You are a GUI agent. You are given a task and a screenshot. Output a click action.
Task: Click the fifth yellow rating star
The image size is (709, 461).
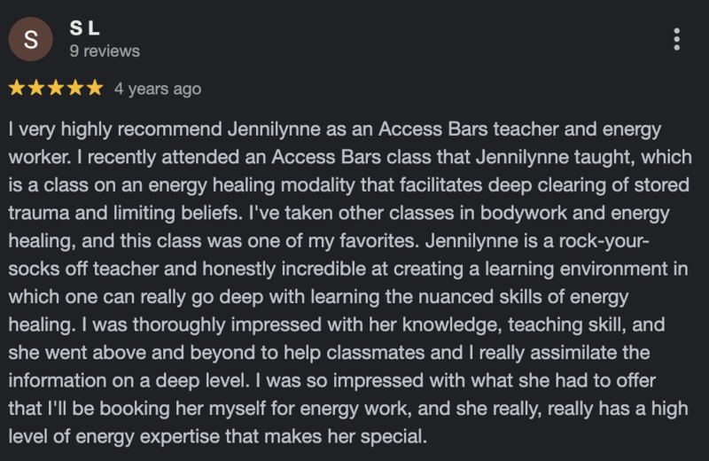pyautogui.click(x=95, y=88)
